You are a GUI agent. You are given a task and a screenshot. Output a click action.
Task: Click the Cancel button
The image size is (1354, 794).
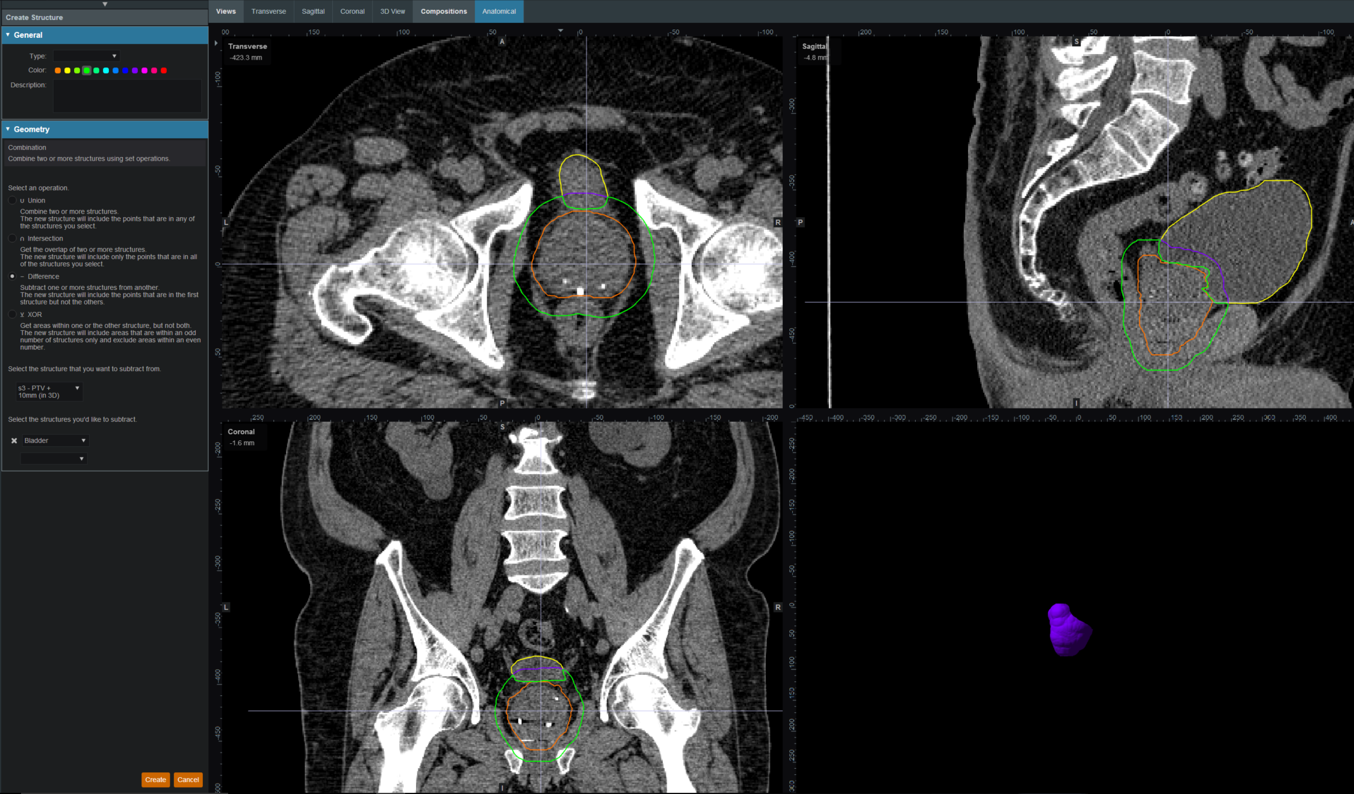[188, 780]
